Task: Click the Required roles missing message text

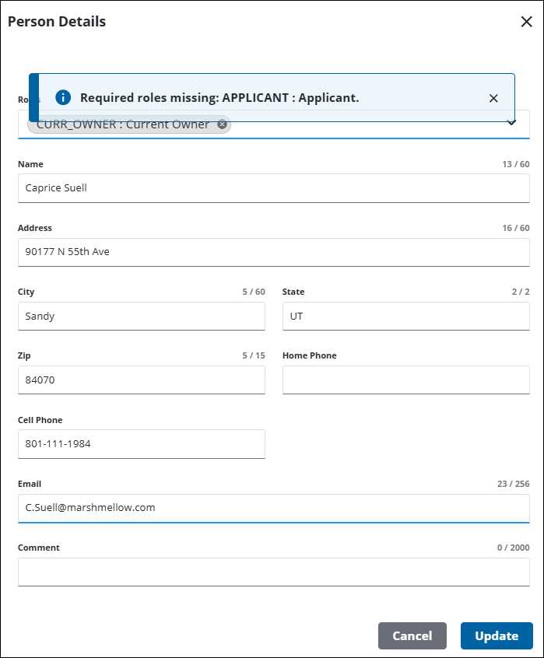Action: 219,98
